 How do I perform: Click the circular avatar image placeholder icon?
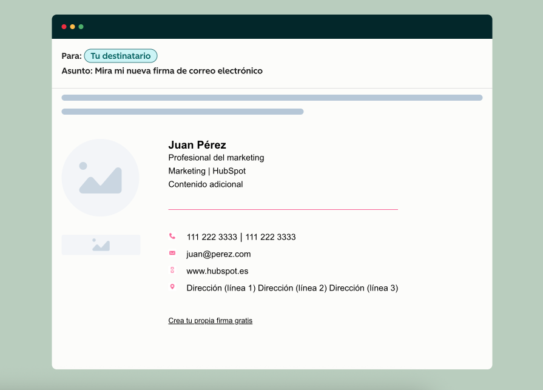[100, 177]
